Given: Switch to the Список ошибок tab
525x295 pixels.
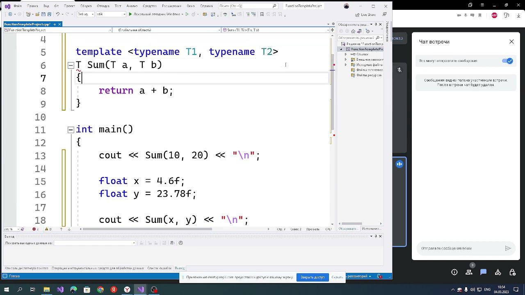Looking at the screenshot, I should 160,268.
